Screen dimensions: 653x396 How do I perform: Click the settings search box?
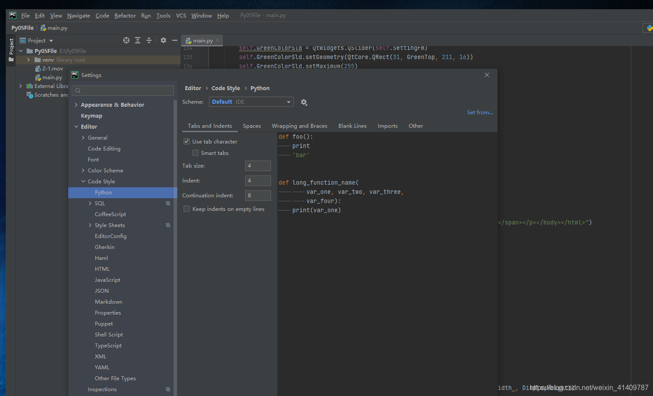click(123, 91)
